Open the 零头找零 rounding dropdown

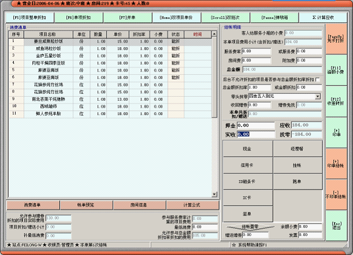point(317,96)
